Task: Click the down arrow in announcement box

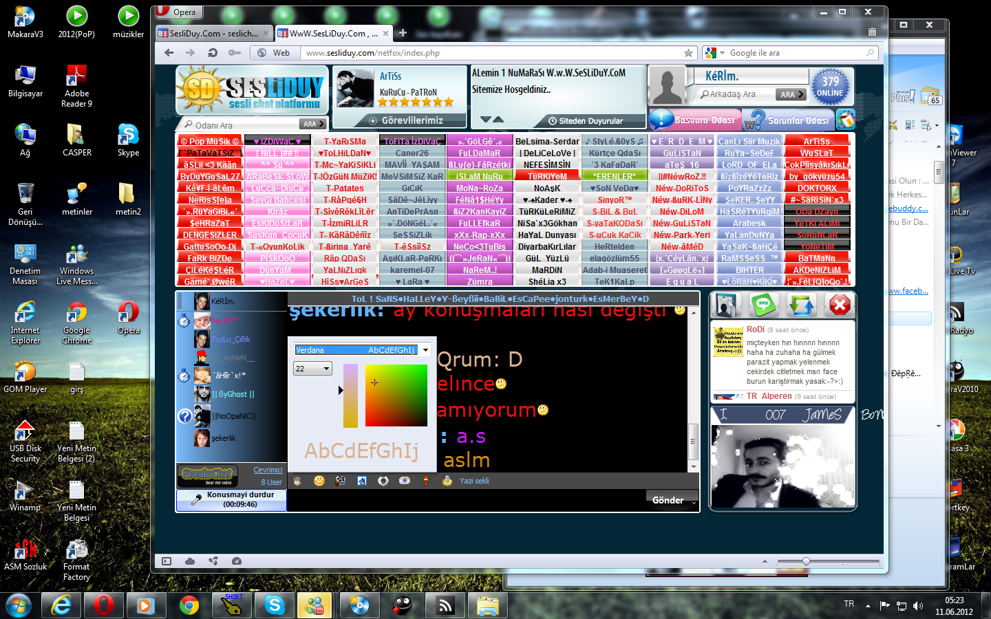Action: point(485,120)
